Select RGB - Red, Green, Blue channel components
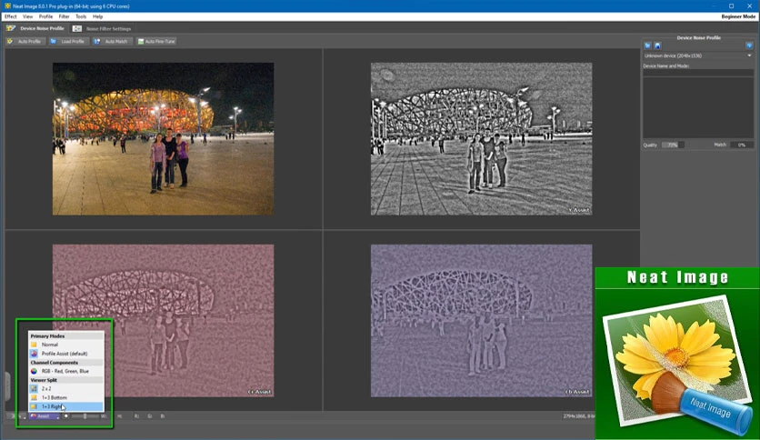 coord(66,371)
